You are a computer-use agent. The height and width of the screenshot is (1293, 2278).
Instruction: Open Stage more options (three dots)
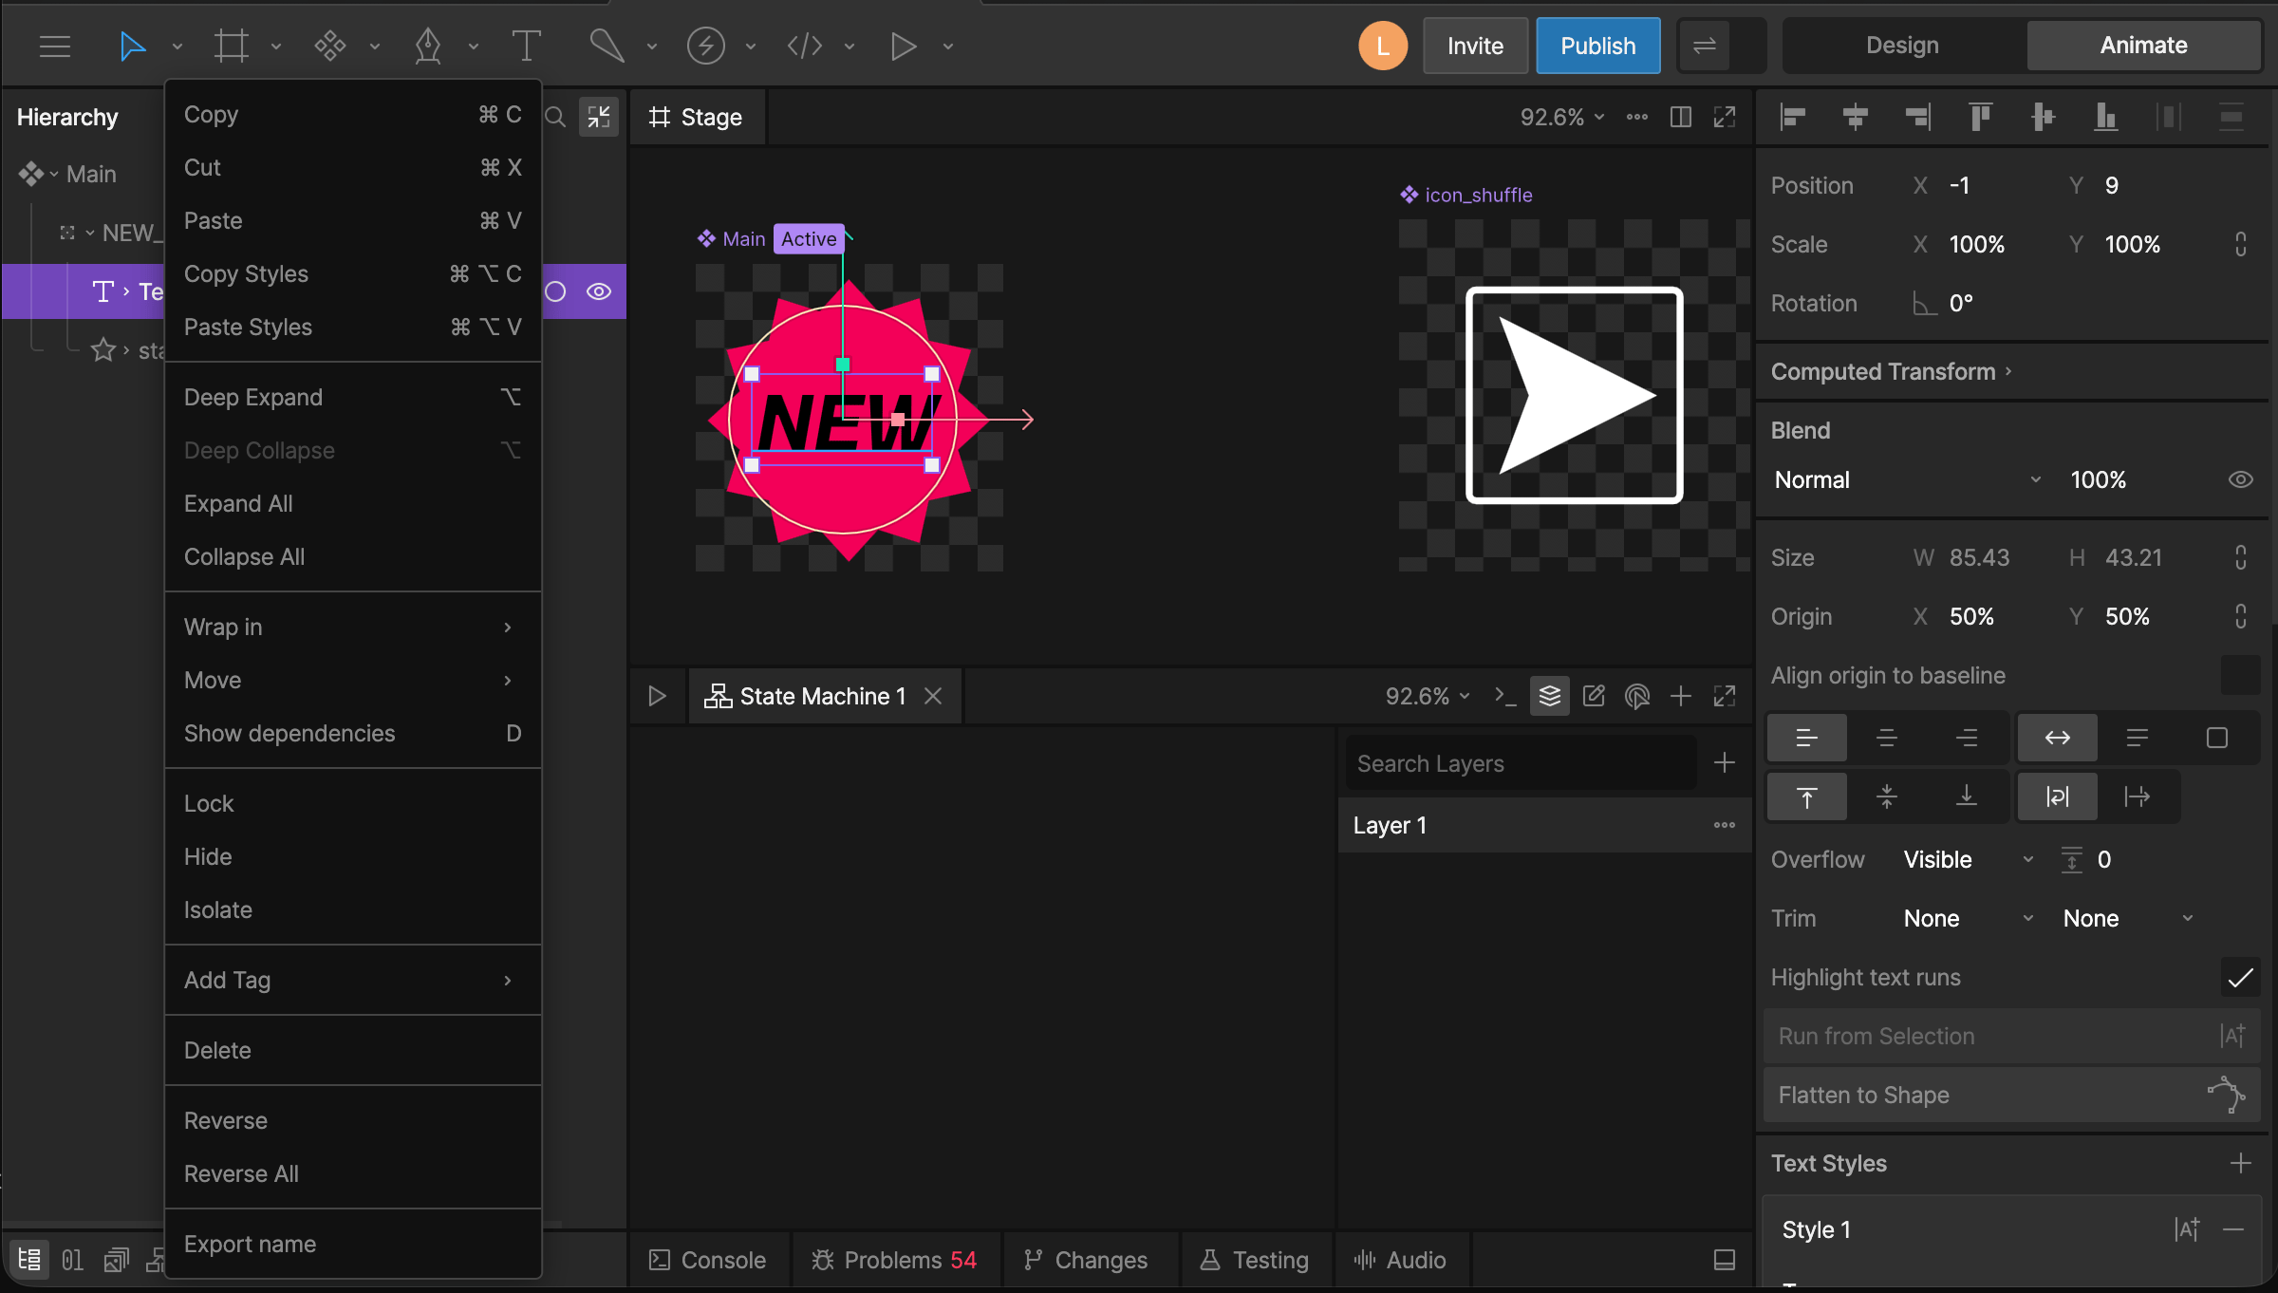pyautogui.click(x=1637, y=117)
